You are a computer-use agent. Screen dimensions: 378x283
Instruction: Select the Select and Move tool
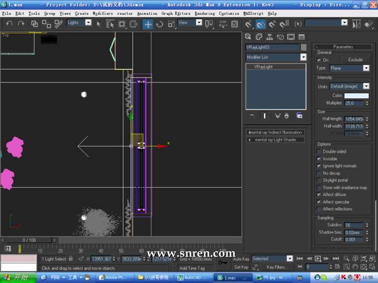point(148,23)
